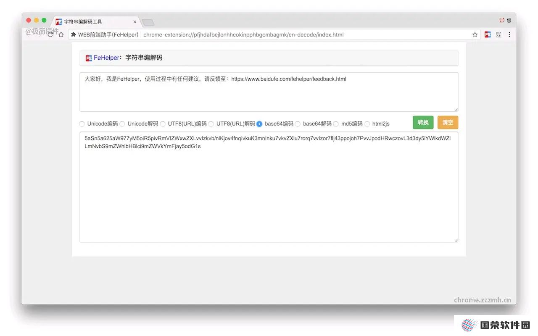Click the input textarea resize handle
This screenshot has width=538, height=336.
pos(456,109)
